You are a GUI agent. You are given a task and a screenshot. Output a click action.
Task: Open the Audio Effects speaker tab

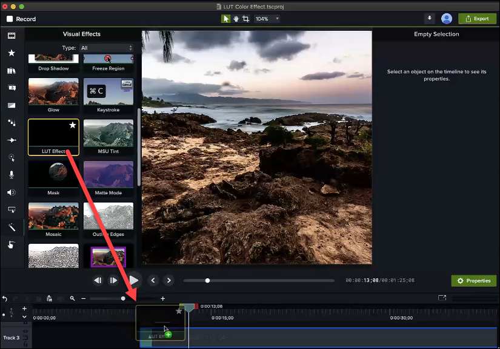tap(11, 192)
